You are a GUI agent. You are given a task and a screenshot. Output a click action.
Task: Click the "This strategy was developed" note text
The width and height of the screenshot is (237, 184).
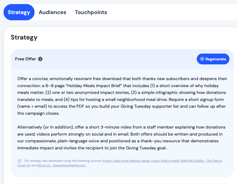pos(63,161)
